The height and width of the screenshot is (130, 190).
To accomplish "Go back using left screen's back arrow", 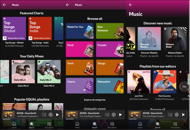I will (x=4, y=5).
